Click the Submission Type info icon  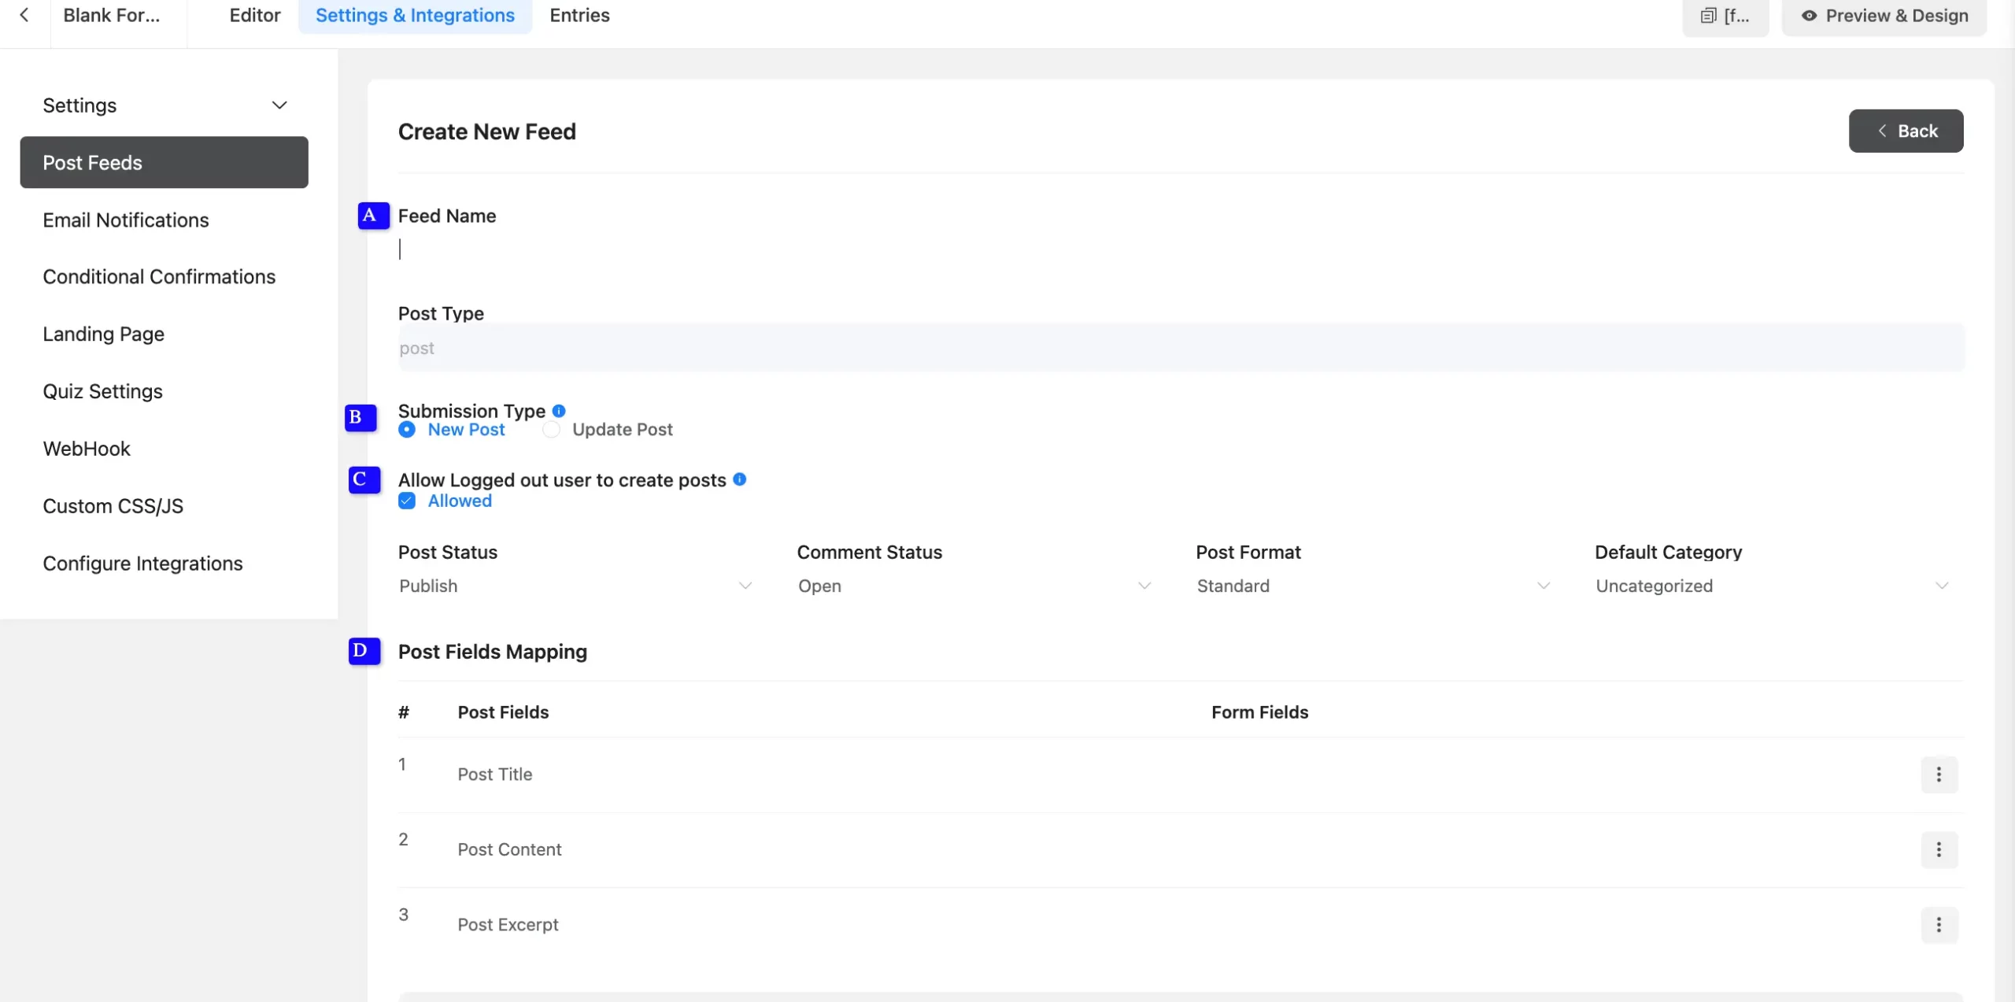point(559,411)
